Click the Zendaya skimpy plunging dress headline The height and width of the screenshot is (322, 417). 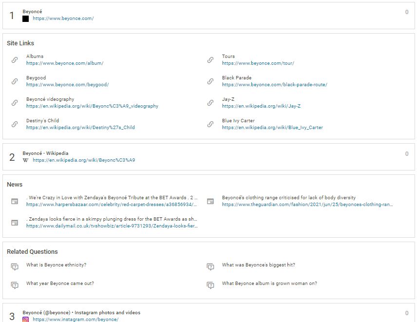[x=112, y=219]
